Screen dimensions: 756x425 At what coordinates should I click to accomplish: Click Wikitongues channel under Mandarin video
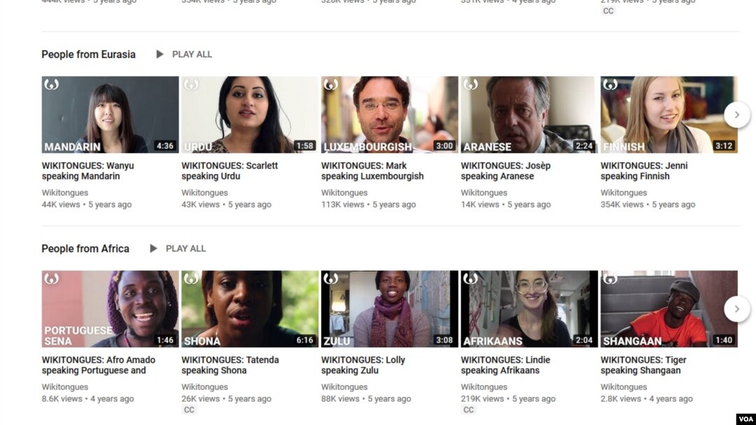[64, 192]
